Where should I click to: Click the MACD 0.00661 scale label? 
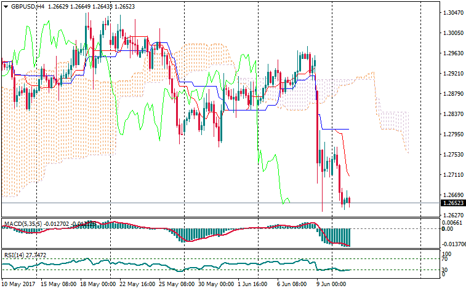tap(452, 222)
